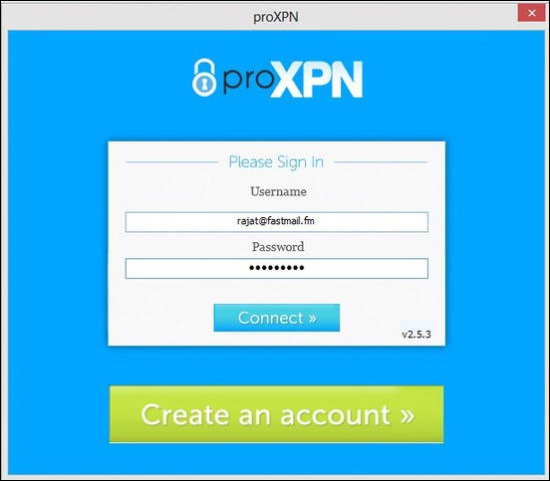Close the proXPN window with red X
The image size is (550, 481).
tap(531, 13)
